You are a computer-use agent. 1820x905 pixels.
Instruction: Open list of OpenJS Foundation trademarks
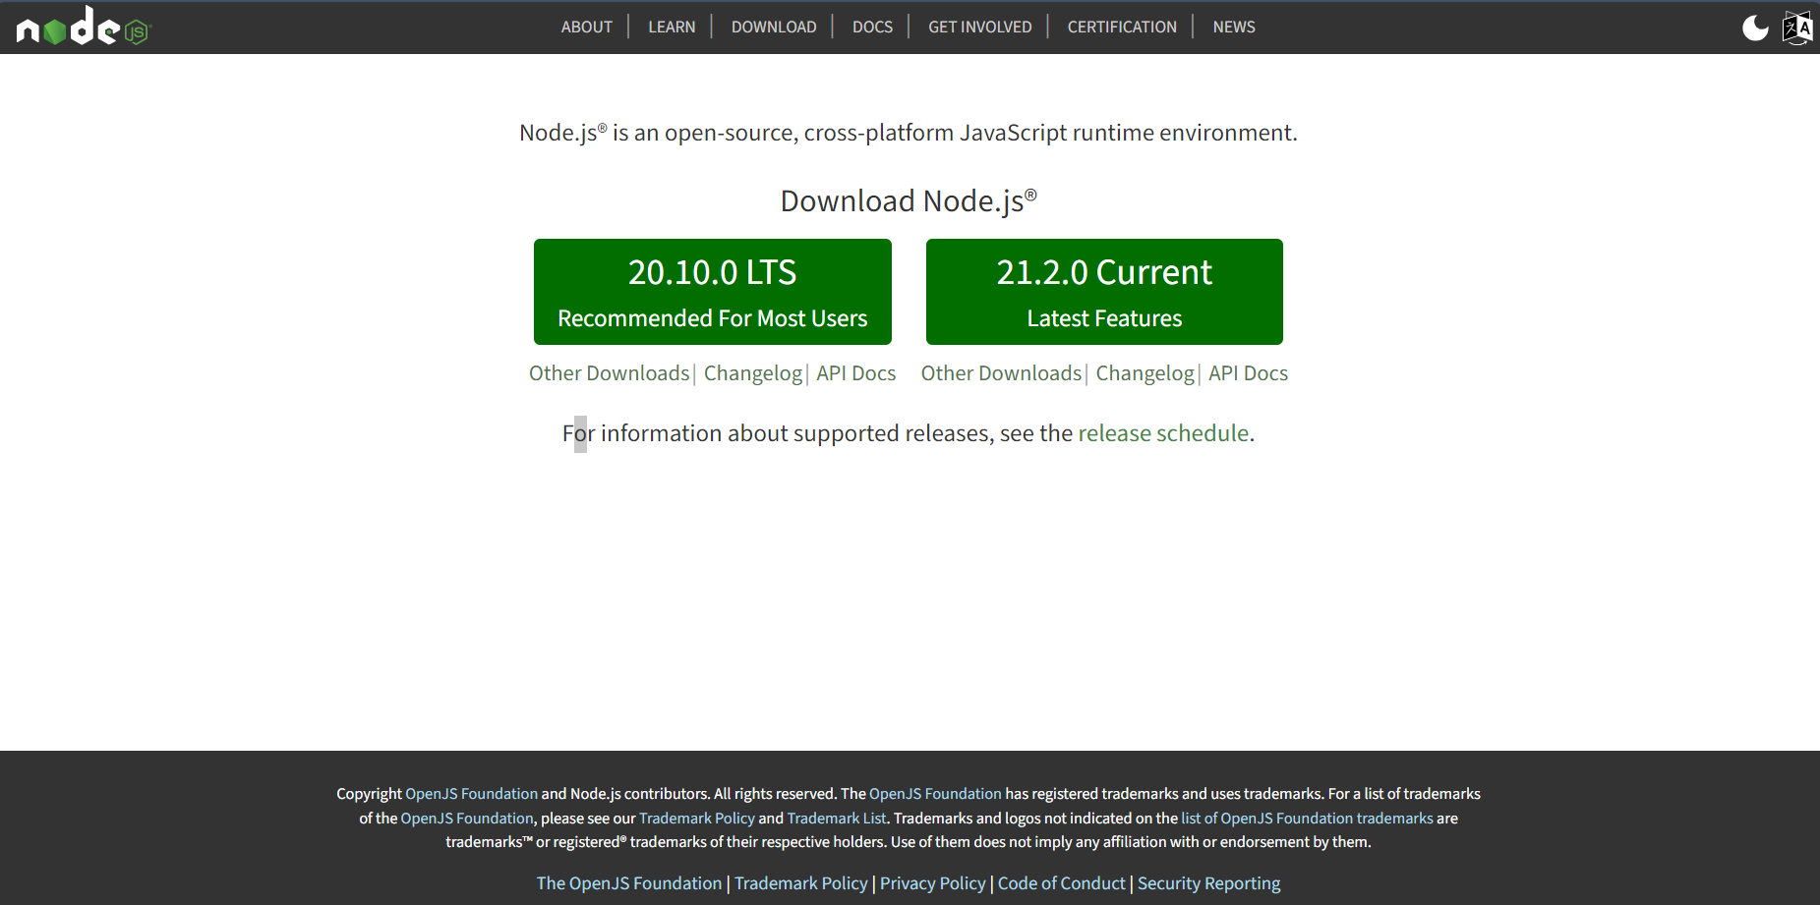coord(1307,819)
